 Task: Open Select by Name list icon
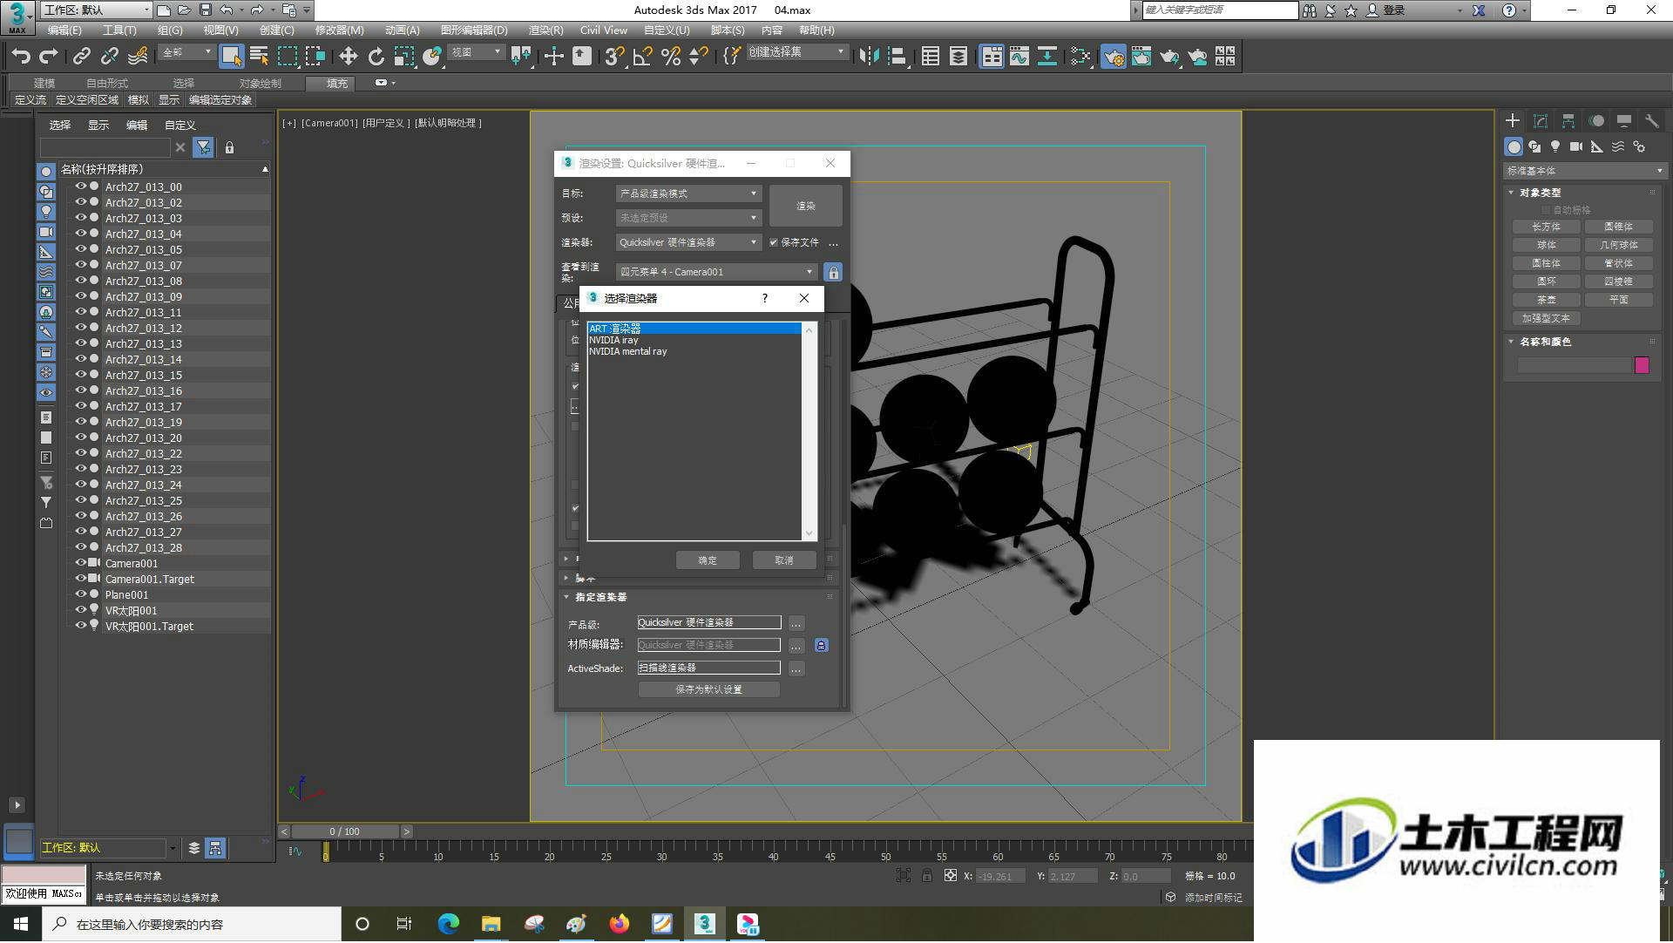[x=259, y=57]
